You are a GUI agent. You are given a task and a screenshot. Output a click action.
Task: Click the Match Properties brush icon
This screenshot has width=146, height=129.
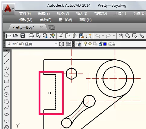pos(82,36)
